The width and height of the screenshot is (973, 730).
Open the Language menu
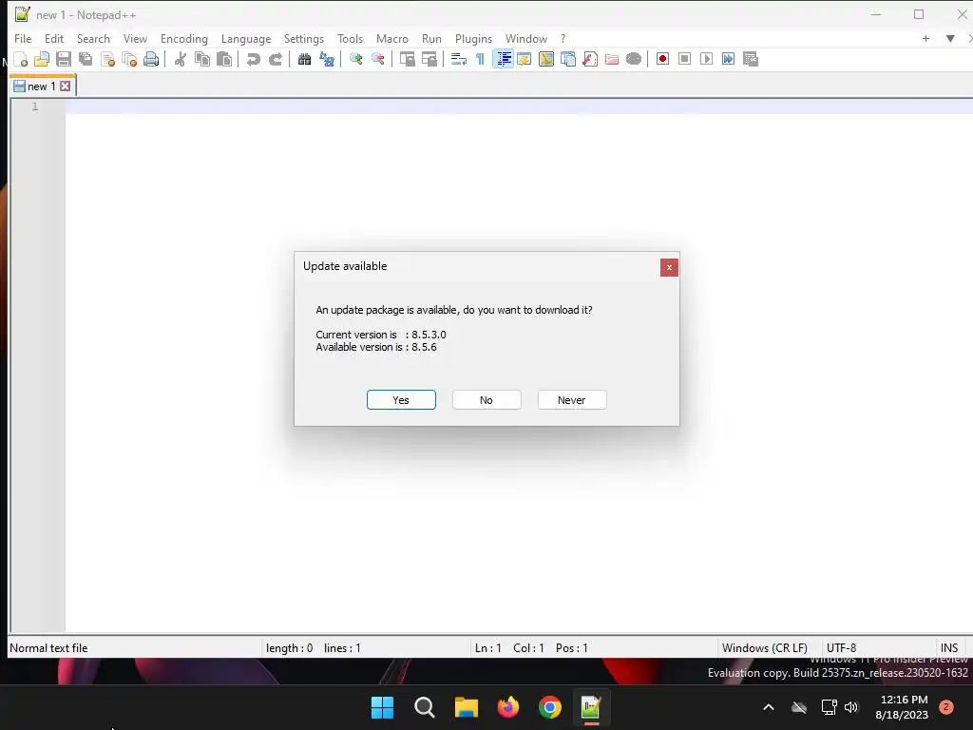coord(246,38)
